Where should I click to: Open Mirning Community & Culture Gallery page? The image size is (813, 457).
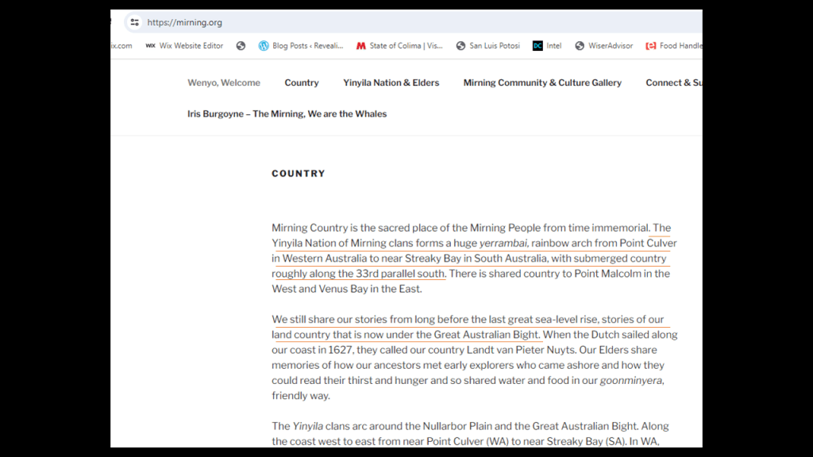542,83
